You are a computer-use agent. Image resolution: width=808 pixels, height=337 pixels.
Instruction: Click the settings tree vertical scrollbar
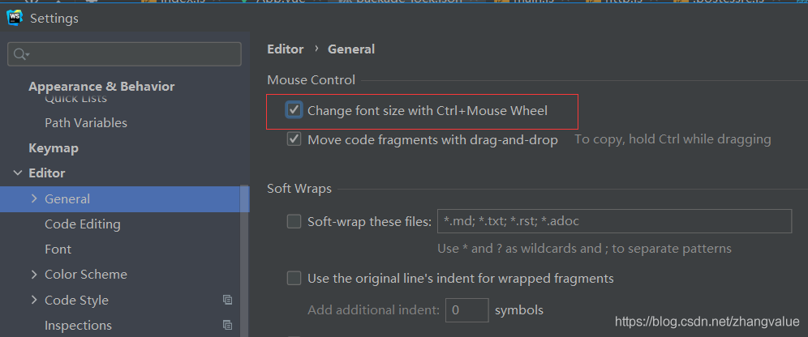(245, 259)
